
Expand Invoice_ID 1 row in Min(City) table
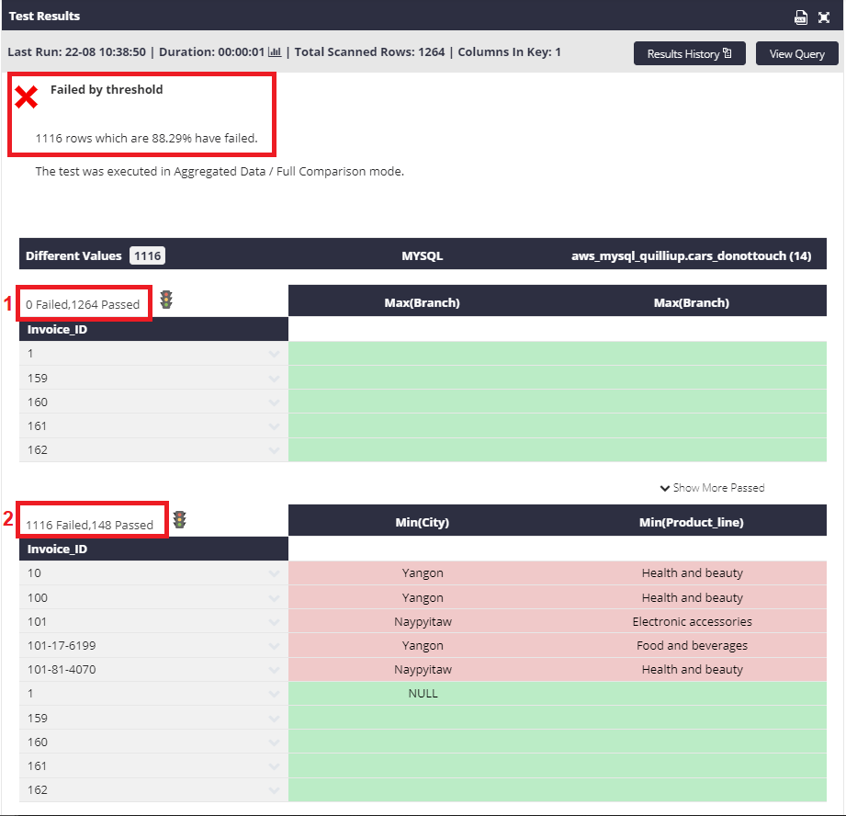coord(274,694)
